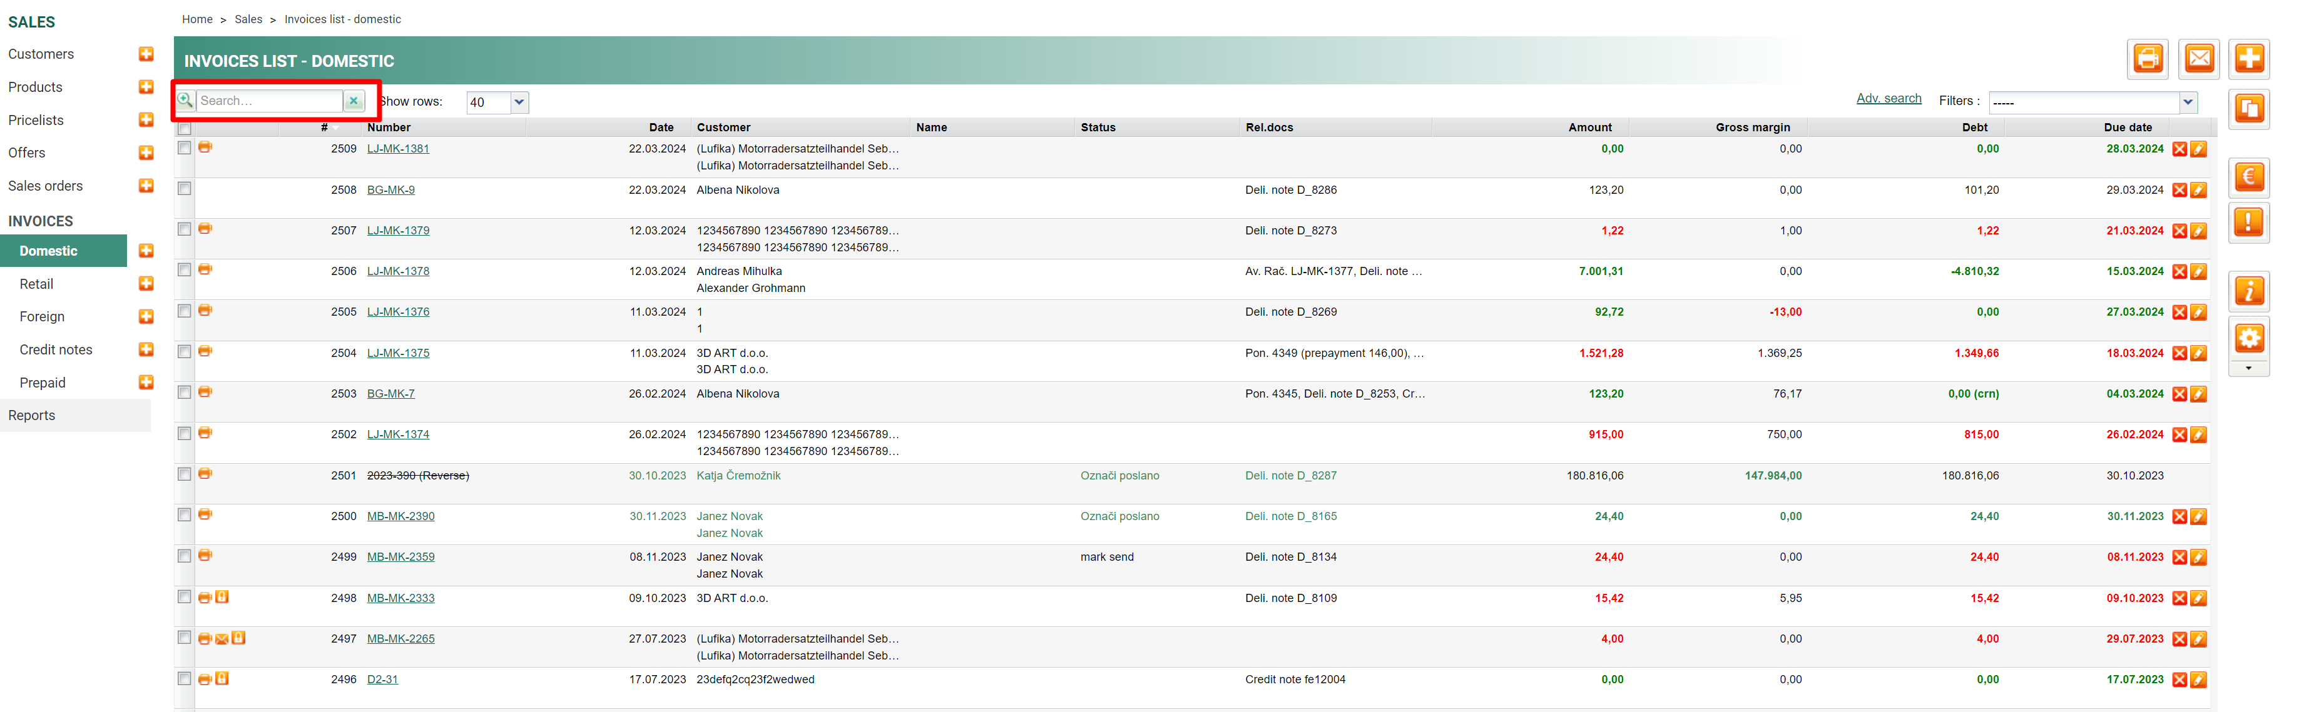Click the euro payment icon
Screen dimensions: 2299x712
click(x=2249, y=178)
